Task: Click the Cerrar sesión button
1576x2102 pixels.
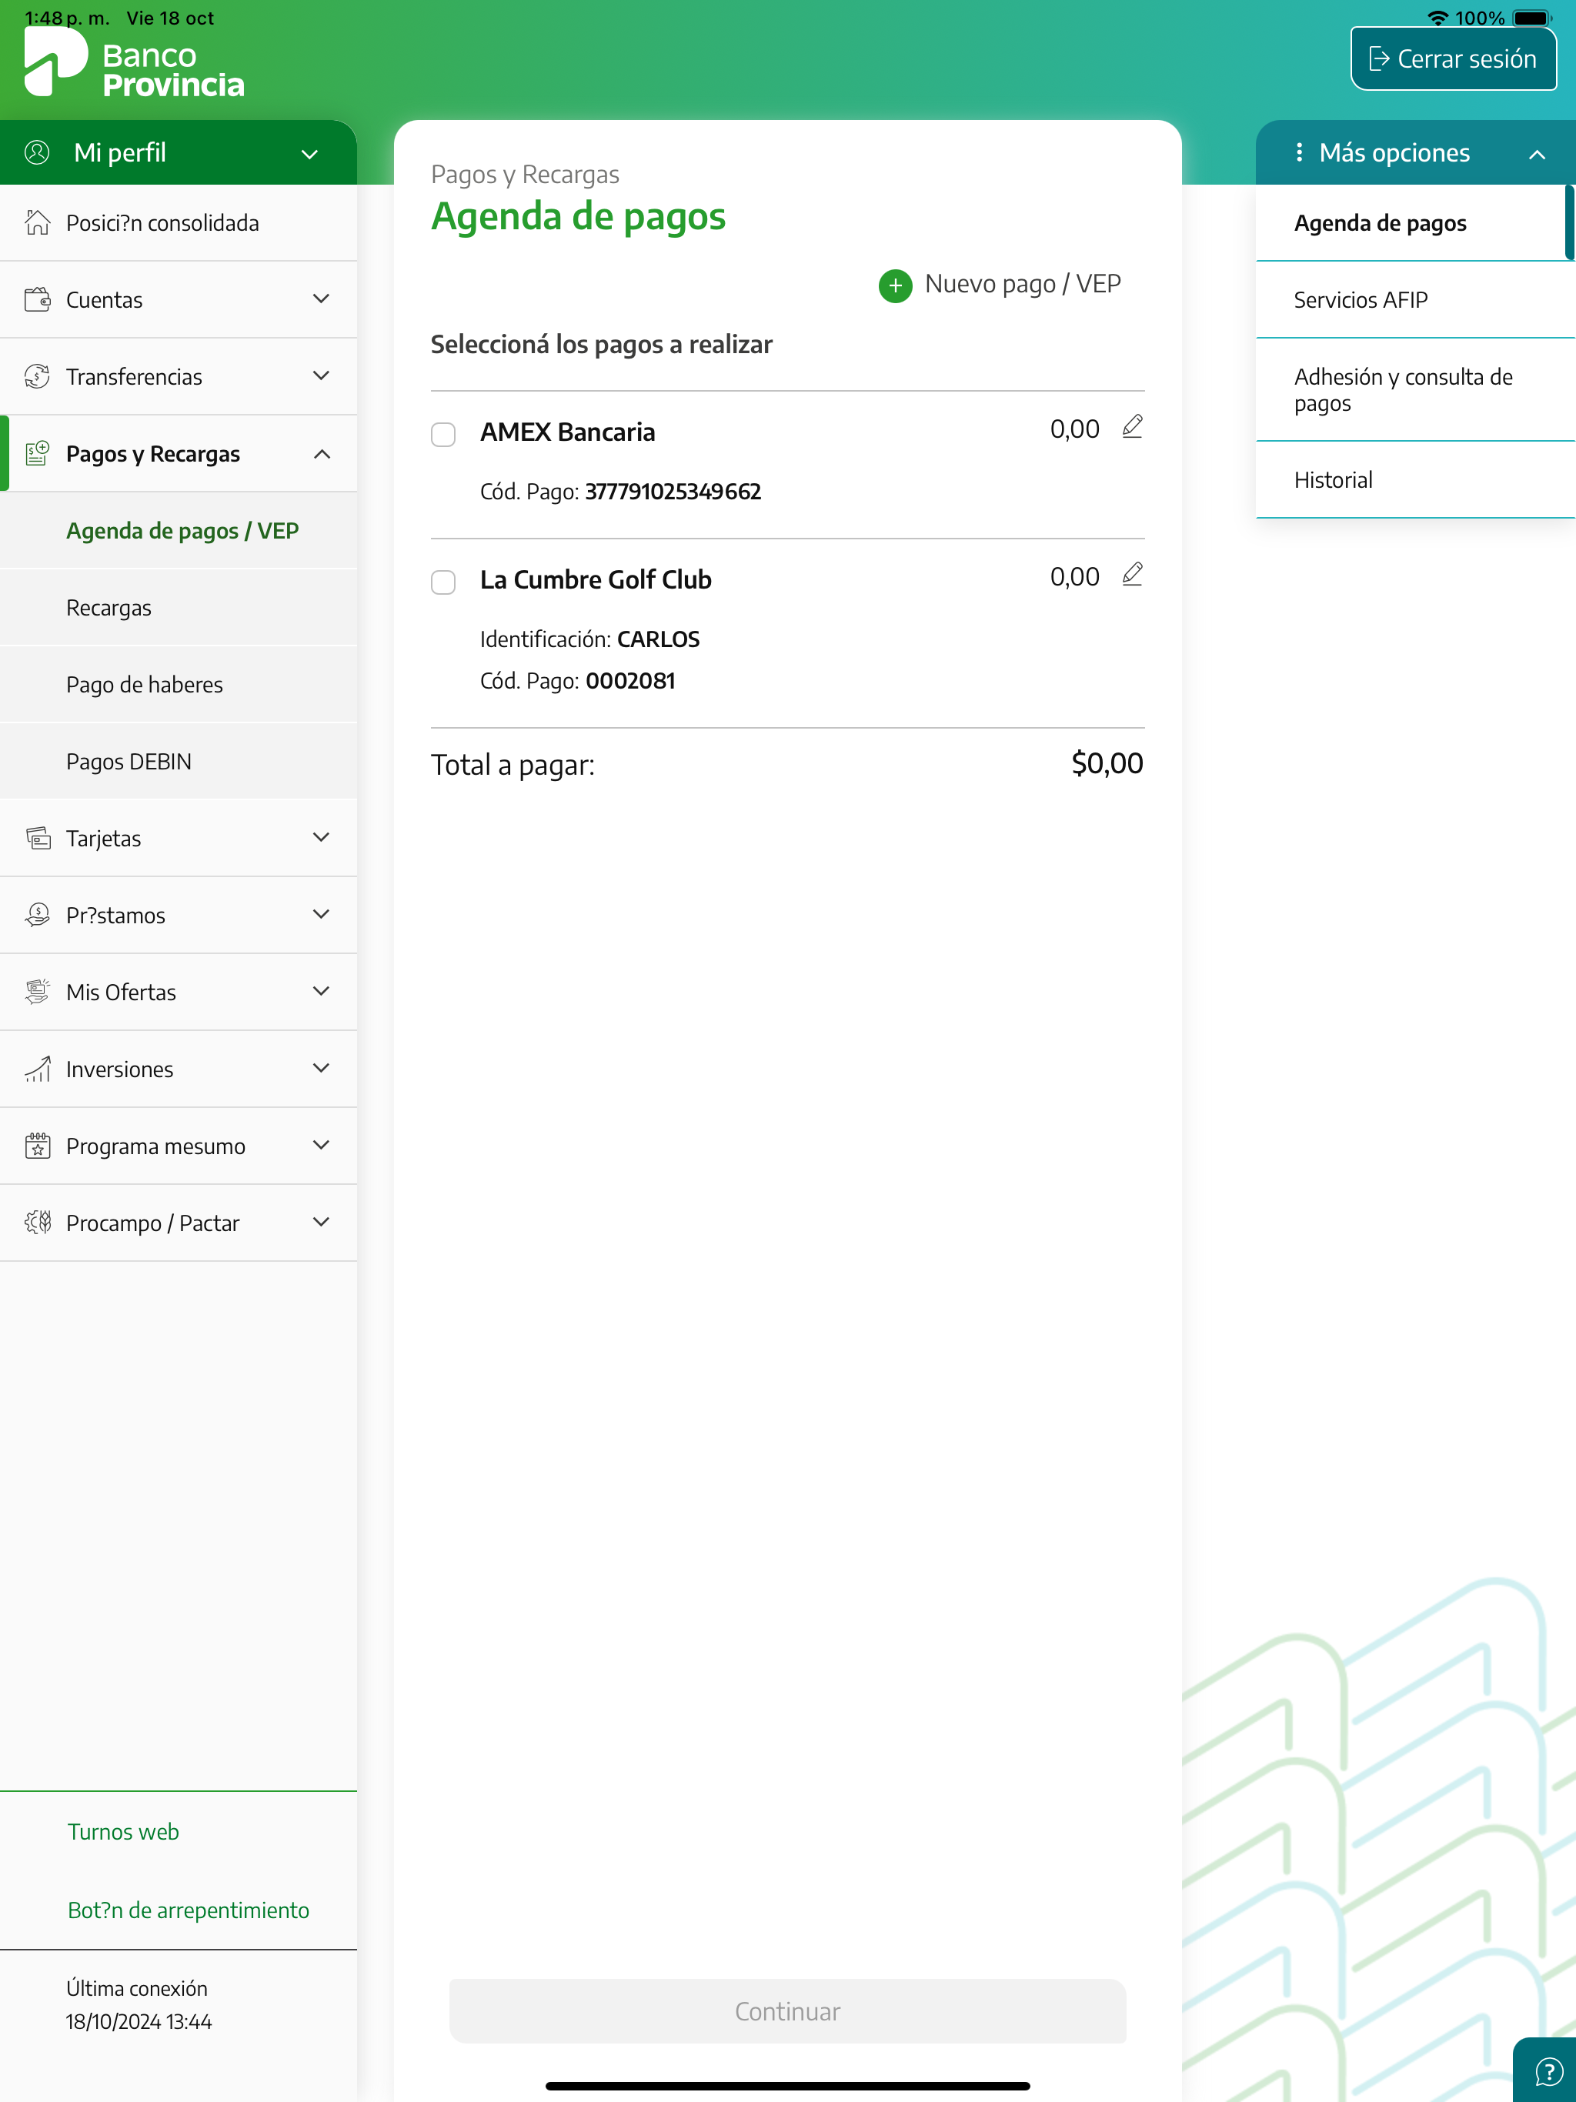Action: point(1454,59)
